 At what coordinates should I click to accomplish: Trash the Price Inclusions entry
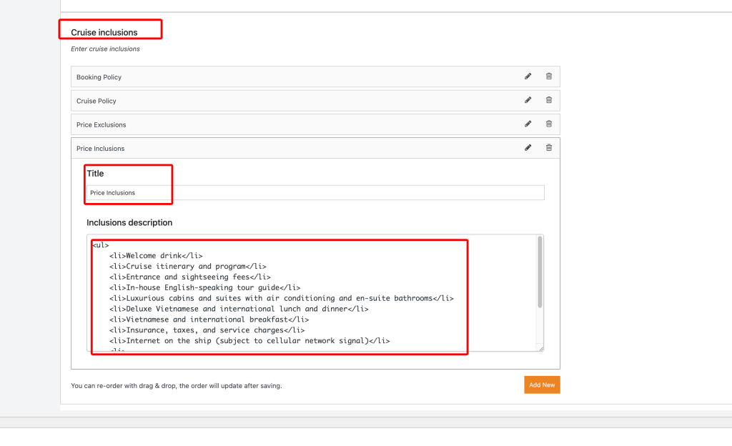tap(549, 148)
